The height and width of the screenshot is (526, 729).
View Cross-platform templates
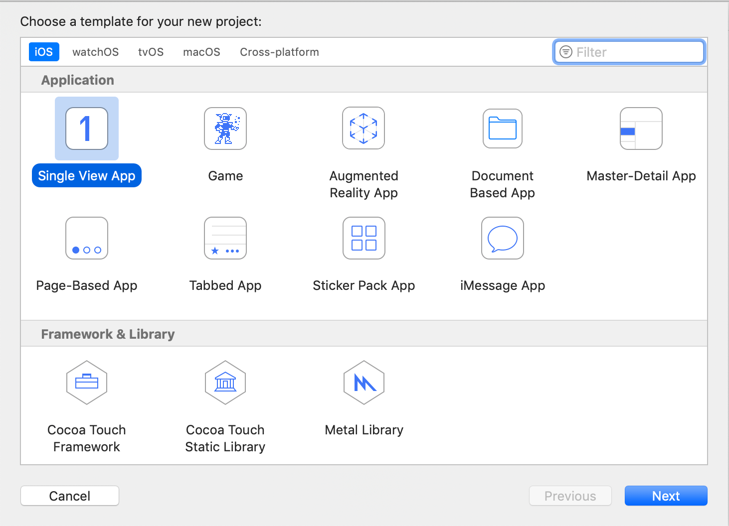[279, 52]
